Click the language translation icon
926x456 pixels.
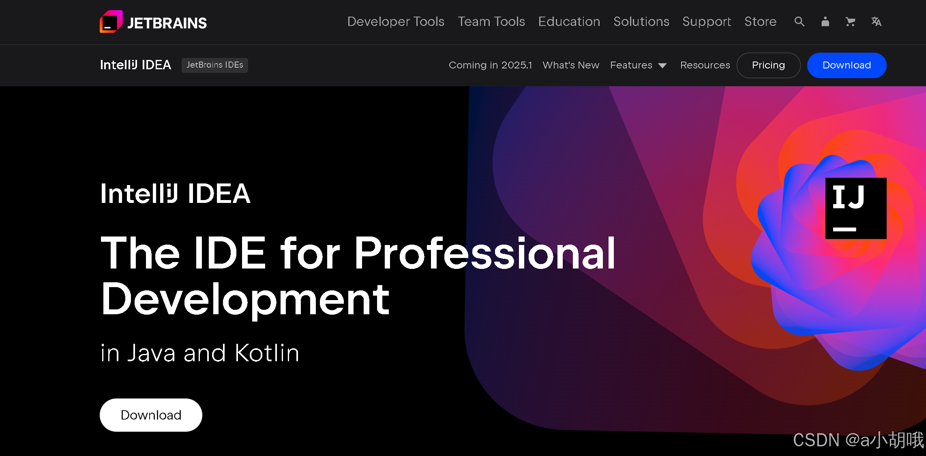click(x=876, y=21)
